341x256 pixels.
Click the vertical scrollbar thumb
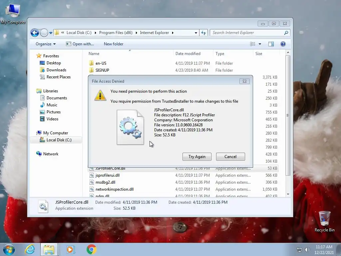pos(288,115)
